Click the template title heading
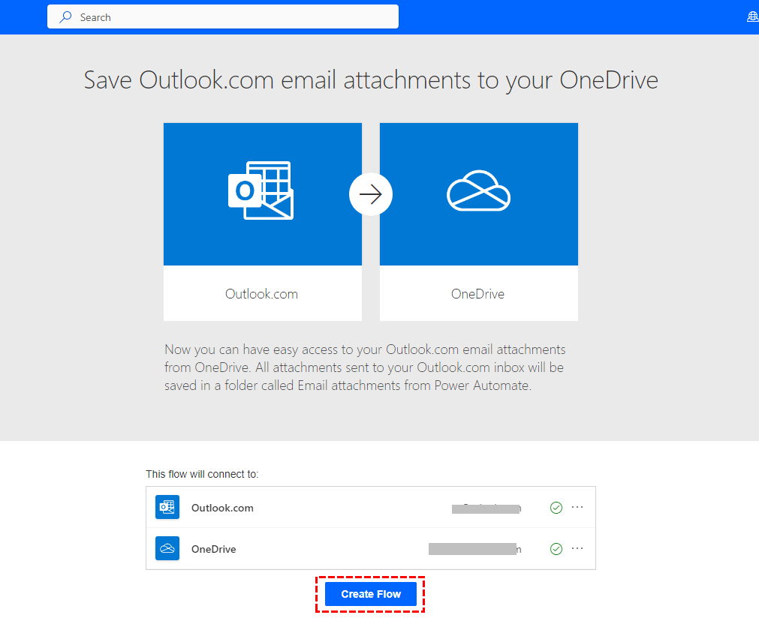The image size is (759, 624). pos(371,79)
